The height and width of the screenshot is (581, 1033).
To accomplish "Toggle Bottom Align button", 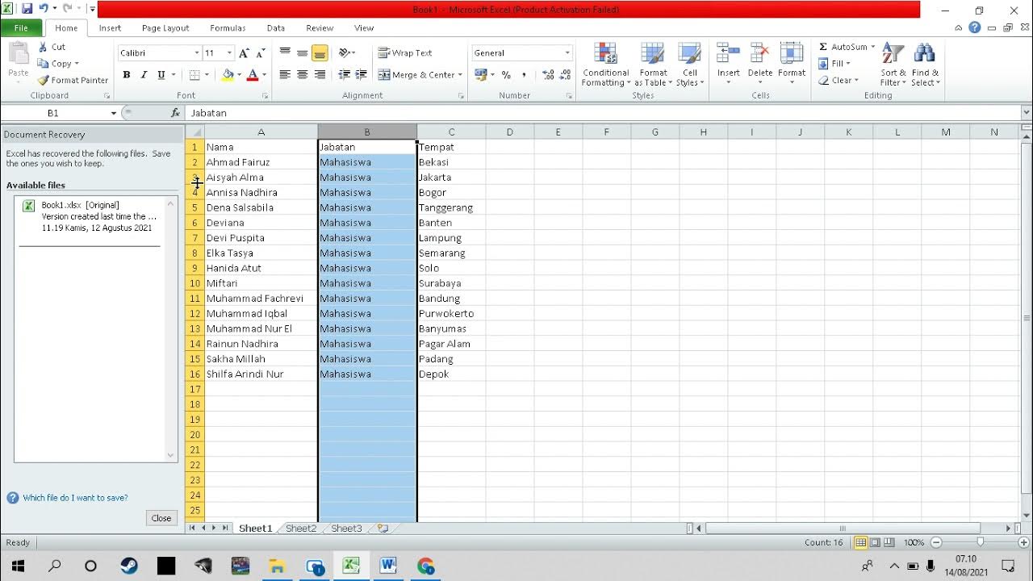I will (x=320, y=52).
